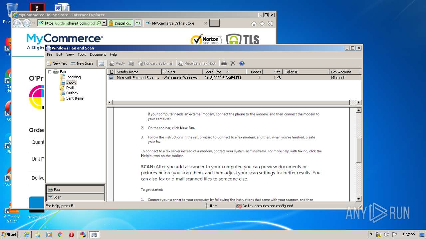Click the Internet Explorer address bar
The width and height of the screenshot is (426, 239).
click(x=70, y=23)
